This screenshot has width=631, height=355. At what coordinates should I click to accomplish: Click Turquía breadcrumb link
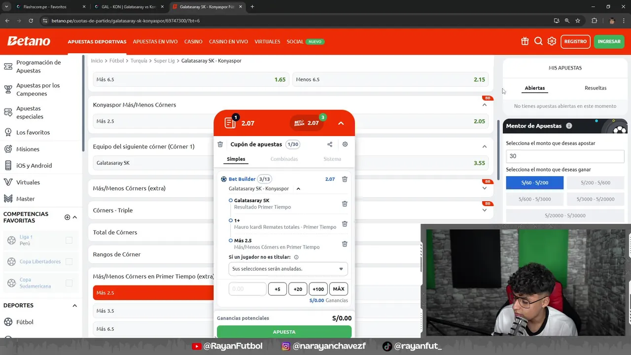[139, 61]
